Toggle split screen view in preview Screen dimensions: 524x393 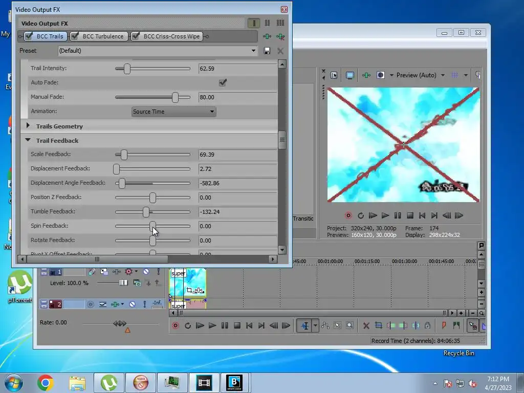381,75
